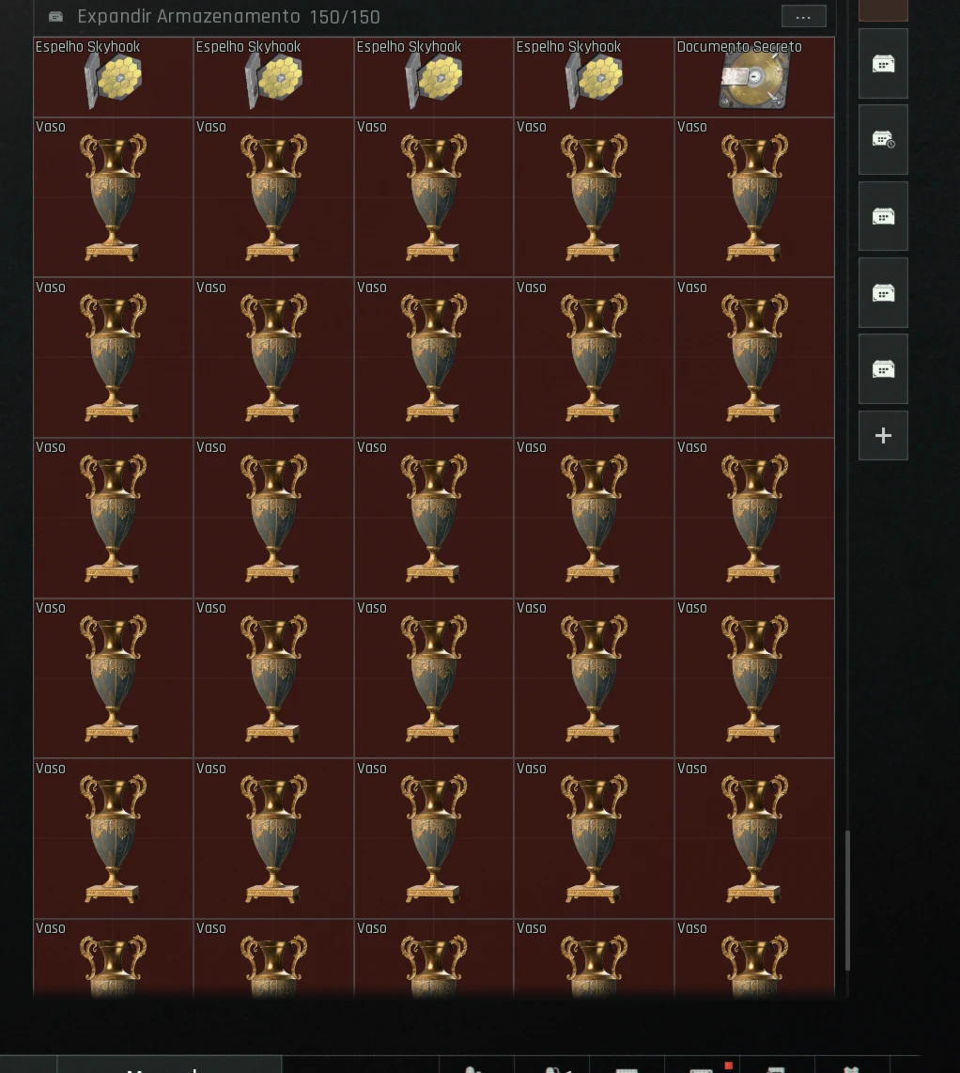
Task: Click the notification icon with the red dot
Action: point(703,1066)
